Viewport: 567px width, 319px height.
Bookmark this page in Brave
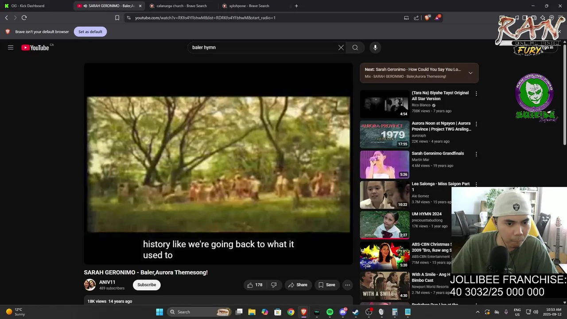[117, 18]
